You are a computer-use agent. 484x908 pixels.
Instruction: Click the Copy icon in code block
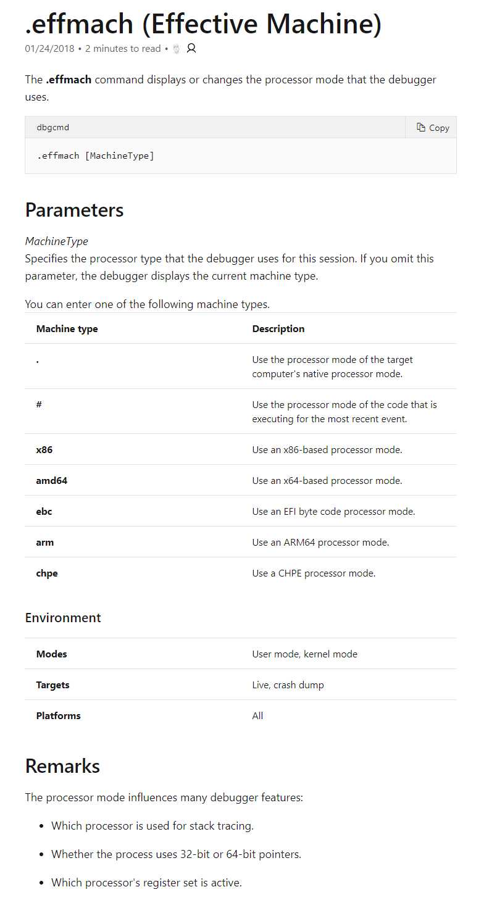(421, 128)
